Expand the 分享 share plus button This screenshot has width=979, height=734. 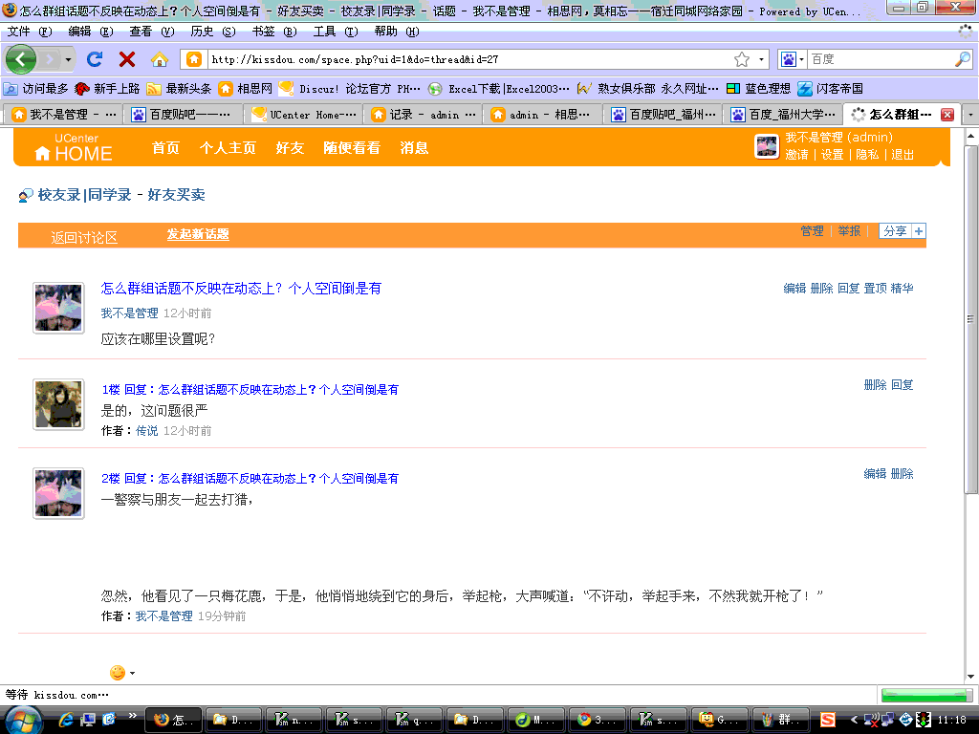click(x=919, y=231)
